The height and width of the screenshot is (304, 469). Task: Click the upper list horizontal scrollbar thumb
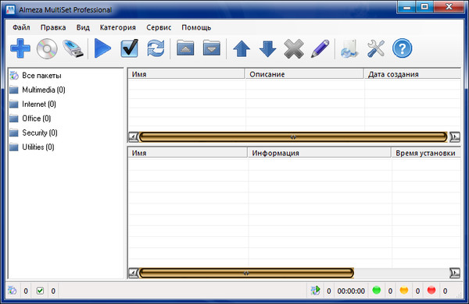[x=293, y=137]
